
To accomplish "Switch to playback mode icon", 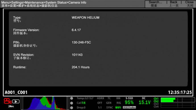I will [x=16, y=101].
